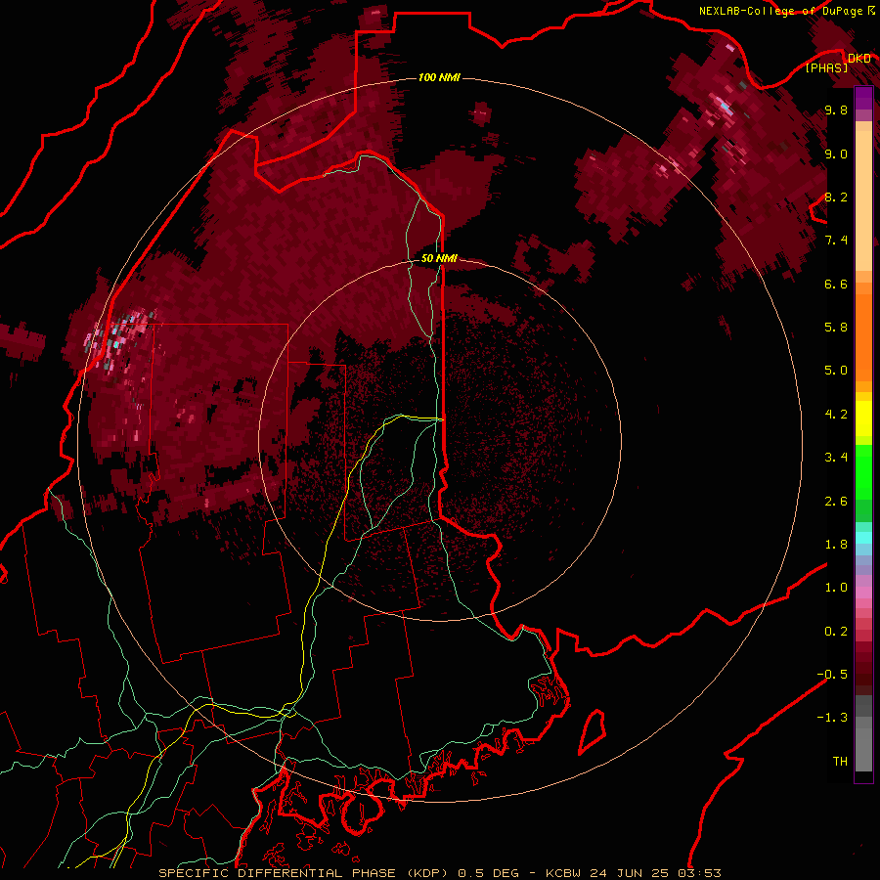Pick the purple top band of the color scale
Screen dimensions: 880x880
coord(863,98)
